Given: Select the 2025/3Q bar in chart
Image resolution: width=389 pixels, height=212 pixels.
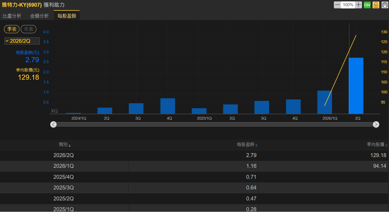Looking at the screenshot, I should (262, 108).
